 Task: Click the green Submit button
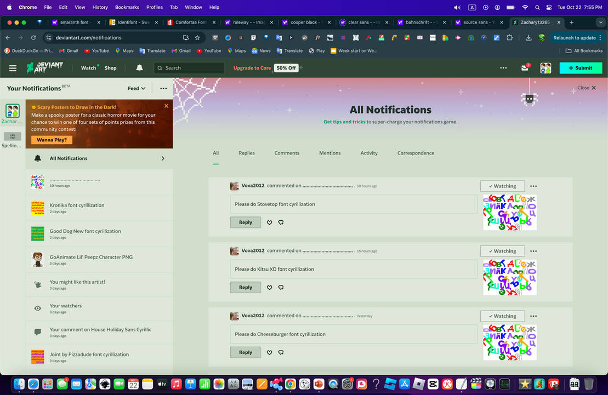pyautogui.click(x=581, y=68)
